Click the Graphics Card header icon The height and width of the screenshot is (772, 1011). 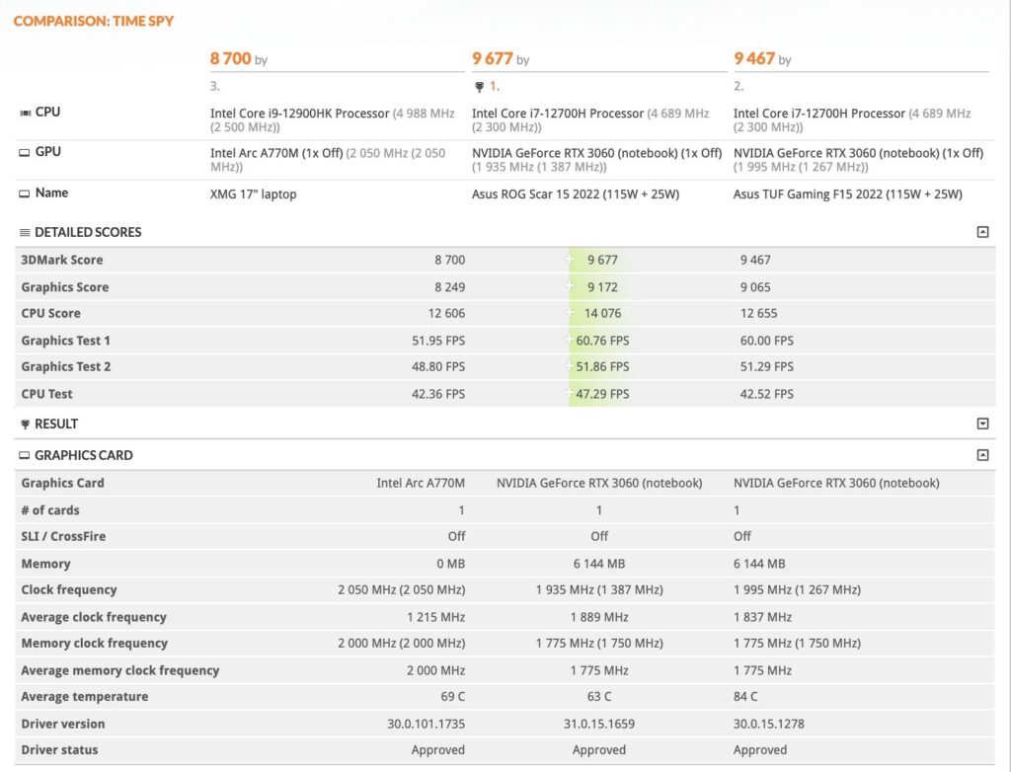pos(25,455)
